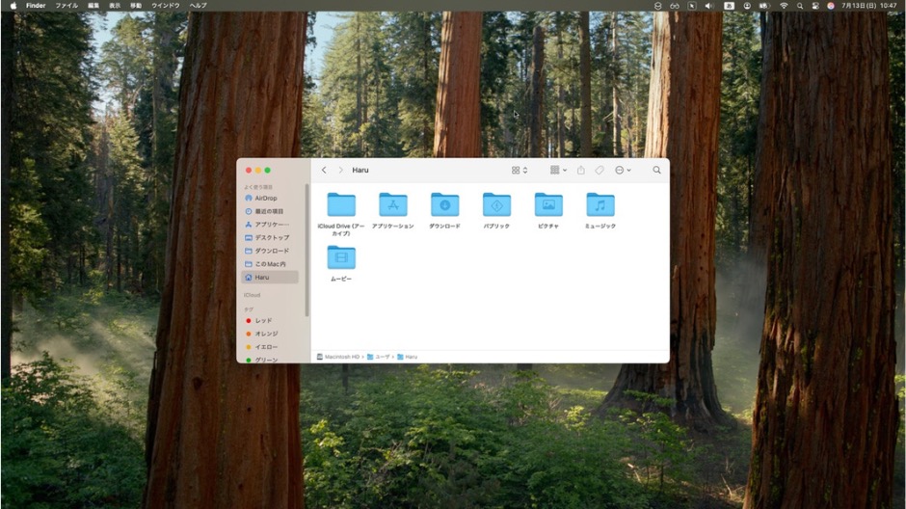Click the Share icon in Finder toolbar
The height and width of the screenshot is (509, 906).
(x=580, y=170)
